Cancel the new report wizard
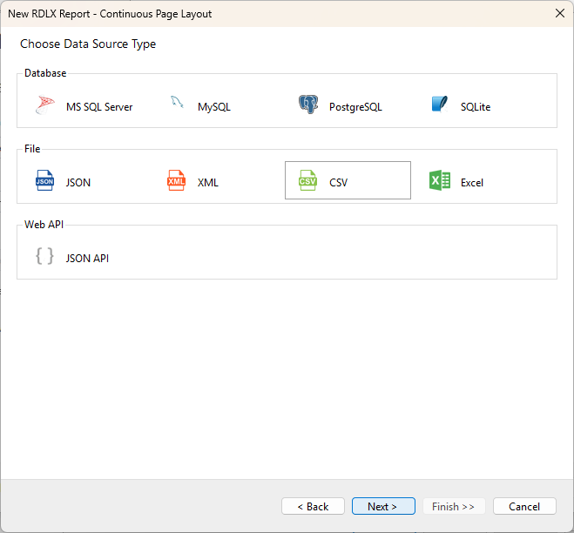574x533 pixels. pos(524,506)
